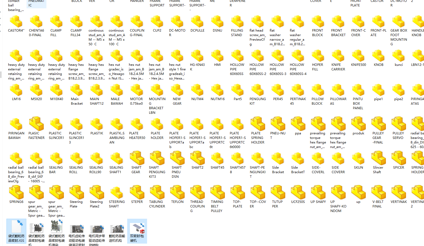Select the GEAR BOX FOOT MOUNTING icon
The height and width of the screenshot is (246, 424).
pyautogui.click(x=399, y=21)
